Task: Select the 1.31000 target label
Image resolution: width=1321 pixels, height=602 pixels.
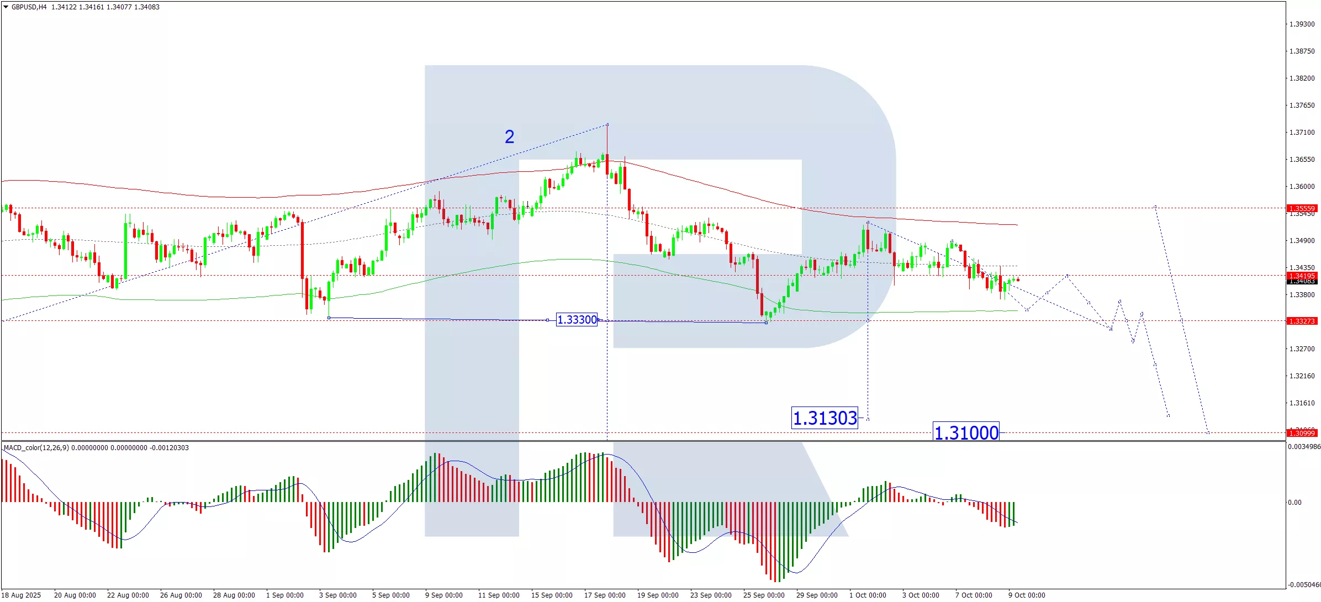Action: [966, 432]
